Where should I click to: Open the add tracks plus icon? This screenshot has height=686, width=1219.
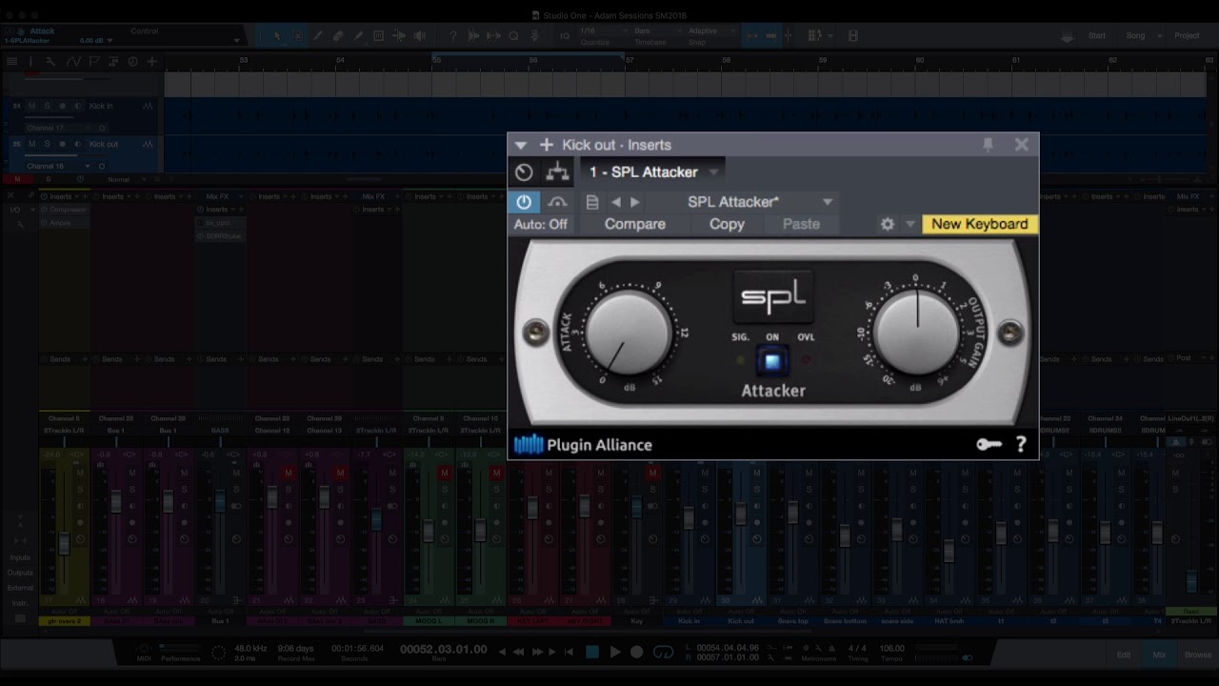(x=151, y=61)
